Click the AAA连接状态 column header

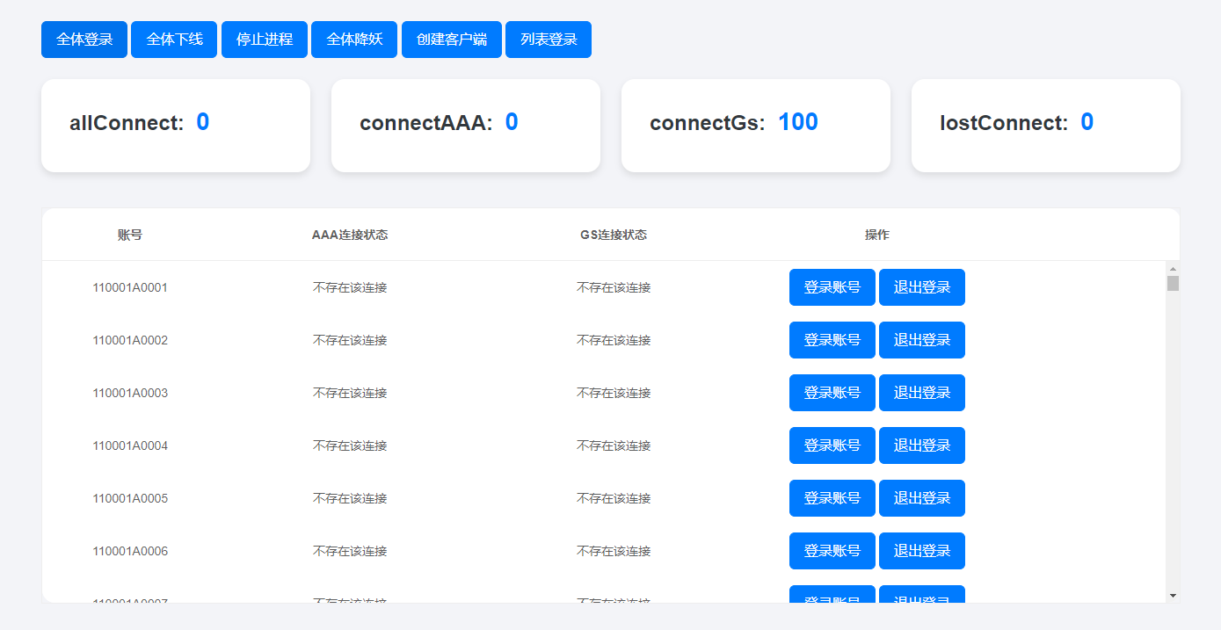(x=350, y=235)
